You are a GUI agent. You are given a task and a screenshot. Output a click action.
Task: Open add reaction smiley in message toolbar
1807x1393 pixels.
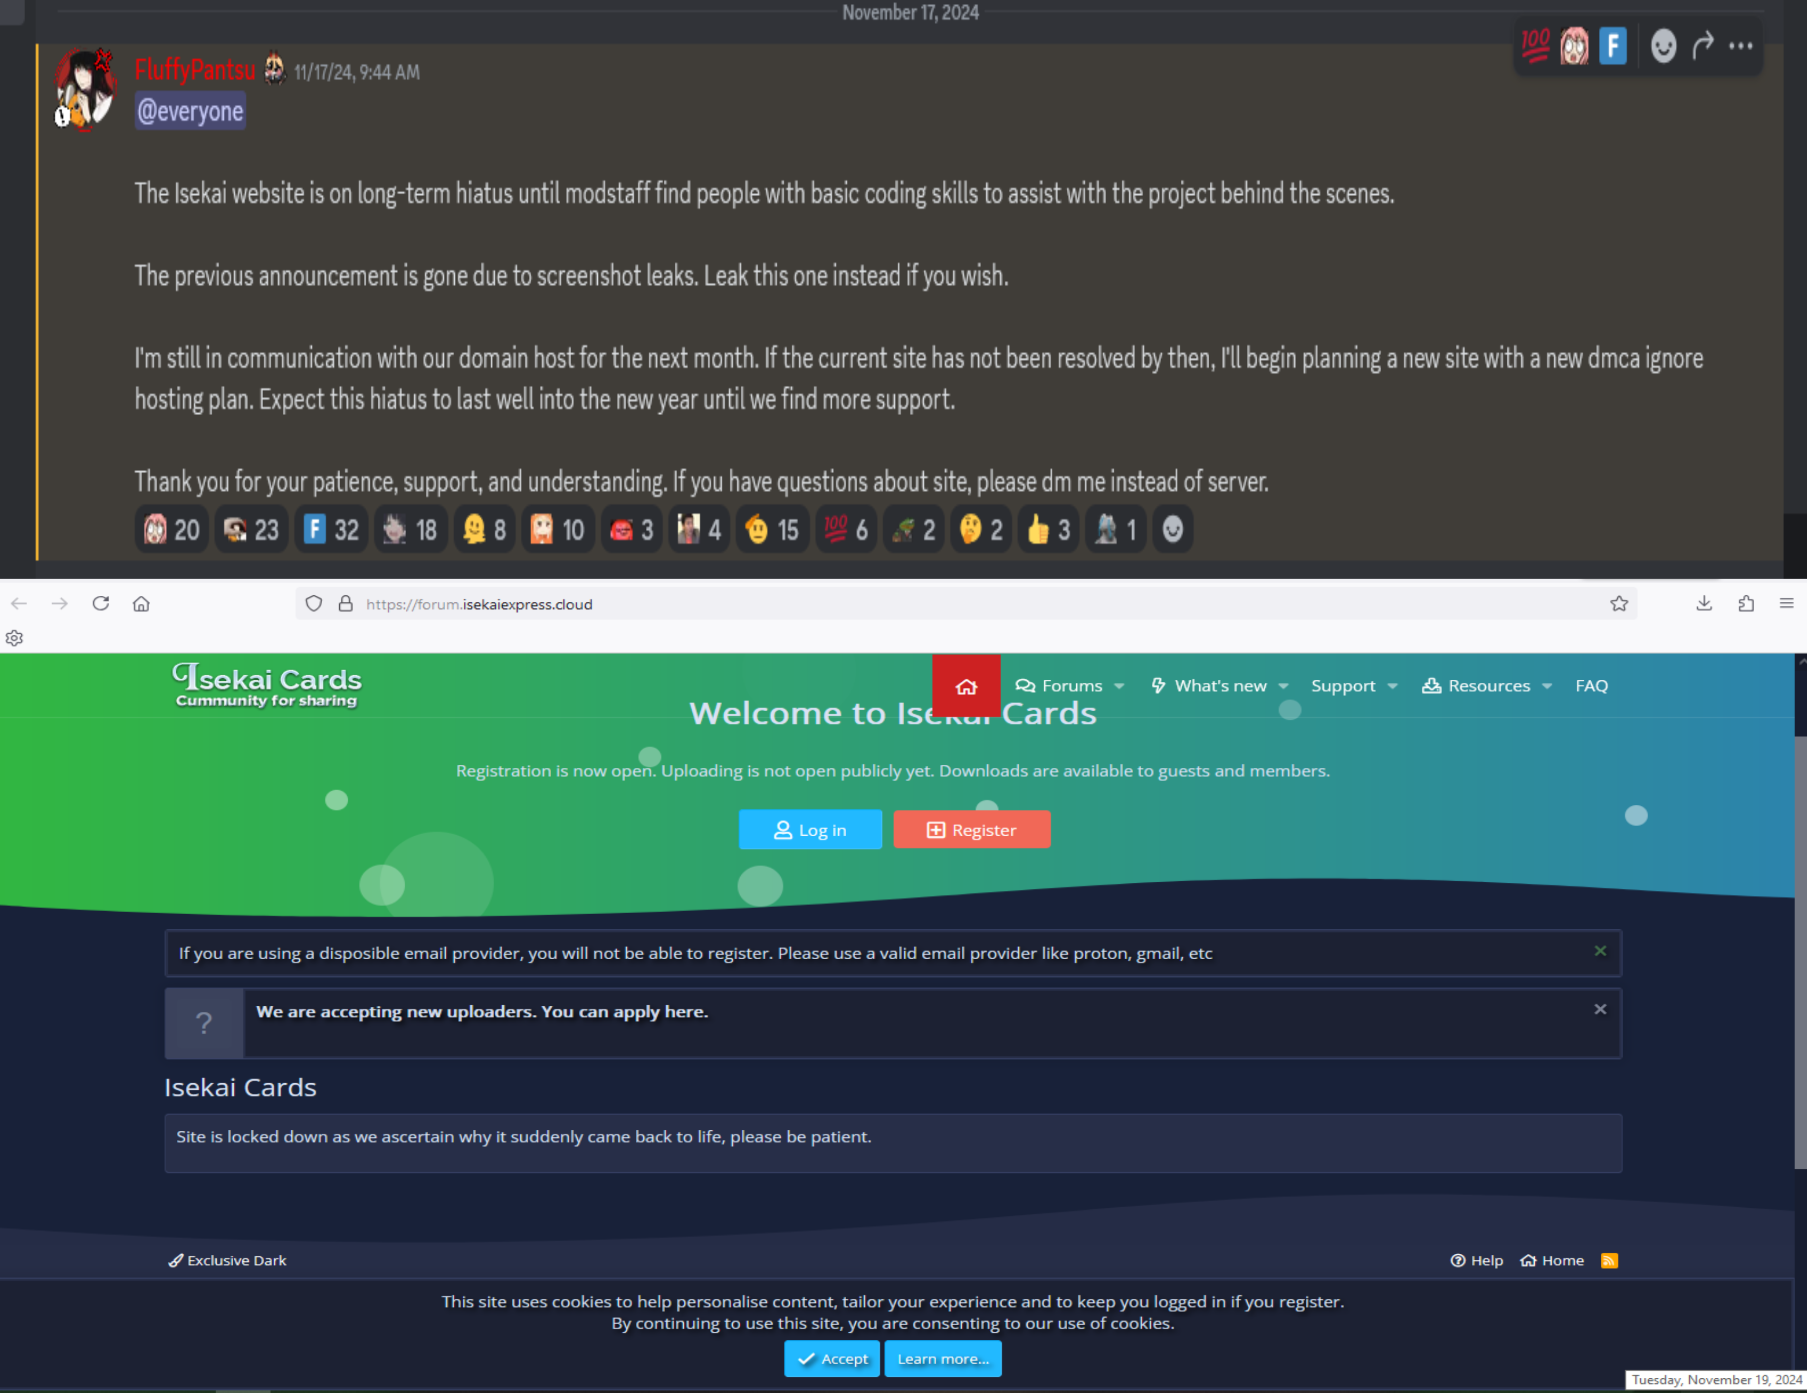pos(1663,47)
